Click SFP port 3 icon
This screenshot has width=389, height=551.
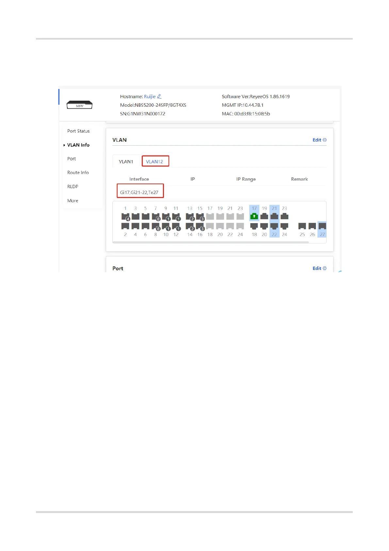click(136, 217)
